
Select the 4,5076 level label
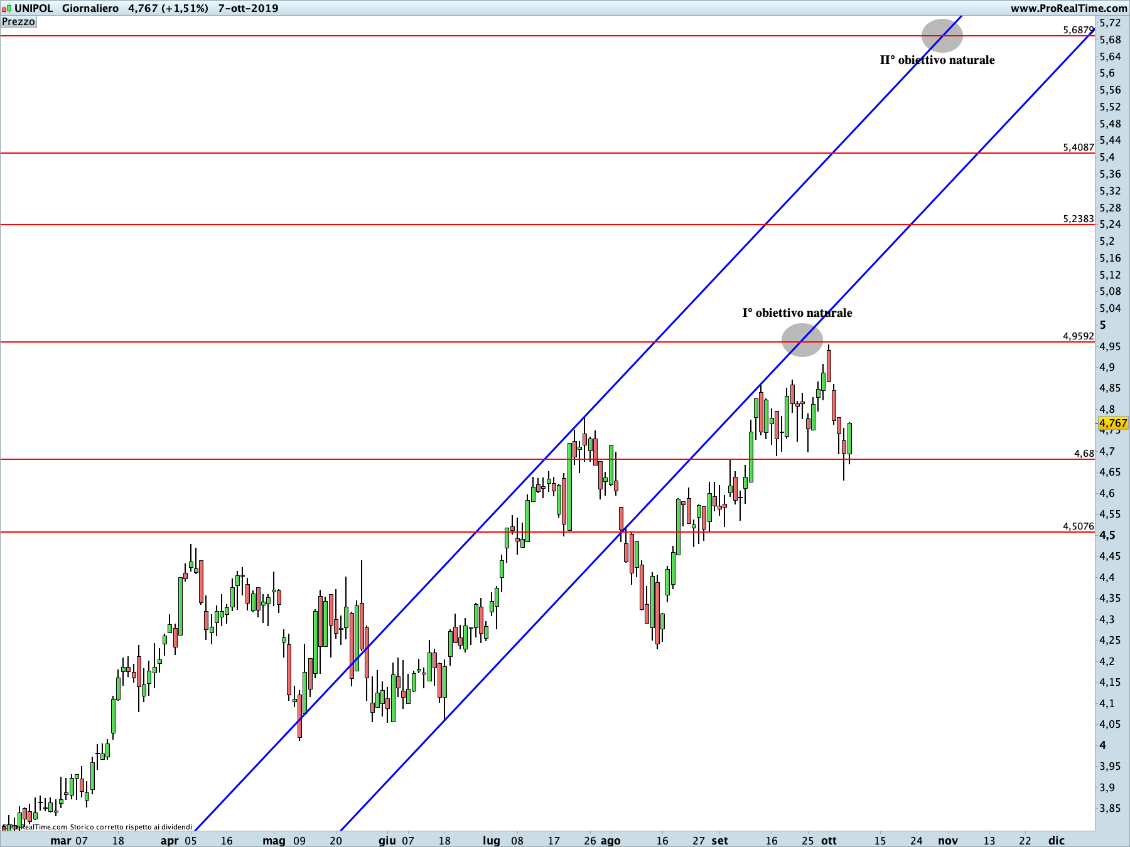pyautogui.click(x=1078, y=526)
